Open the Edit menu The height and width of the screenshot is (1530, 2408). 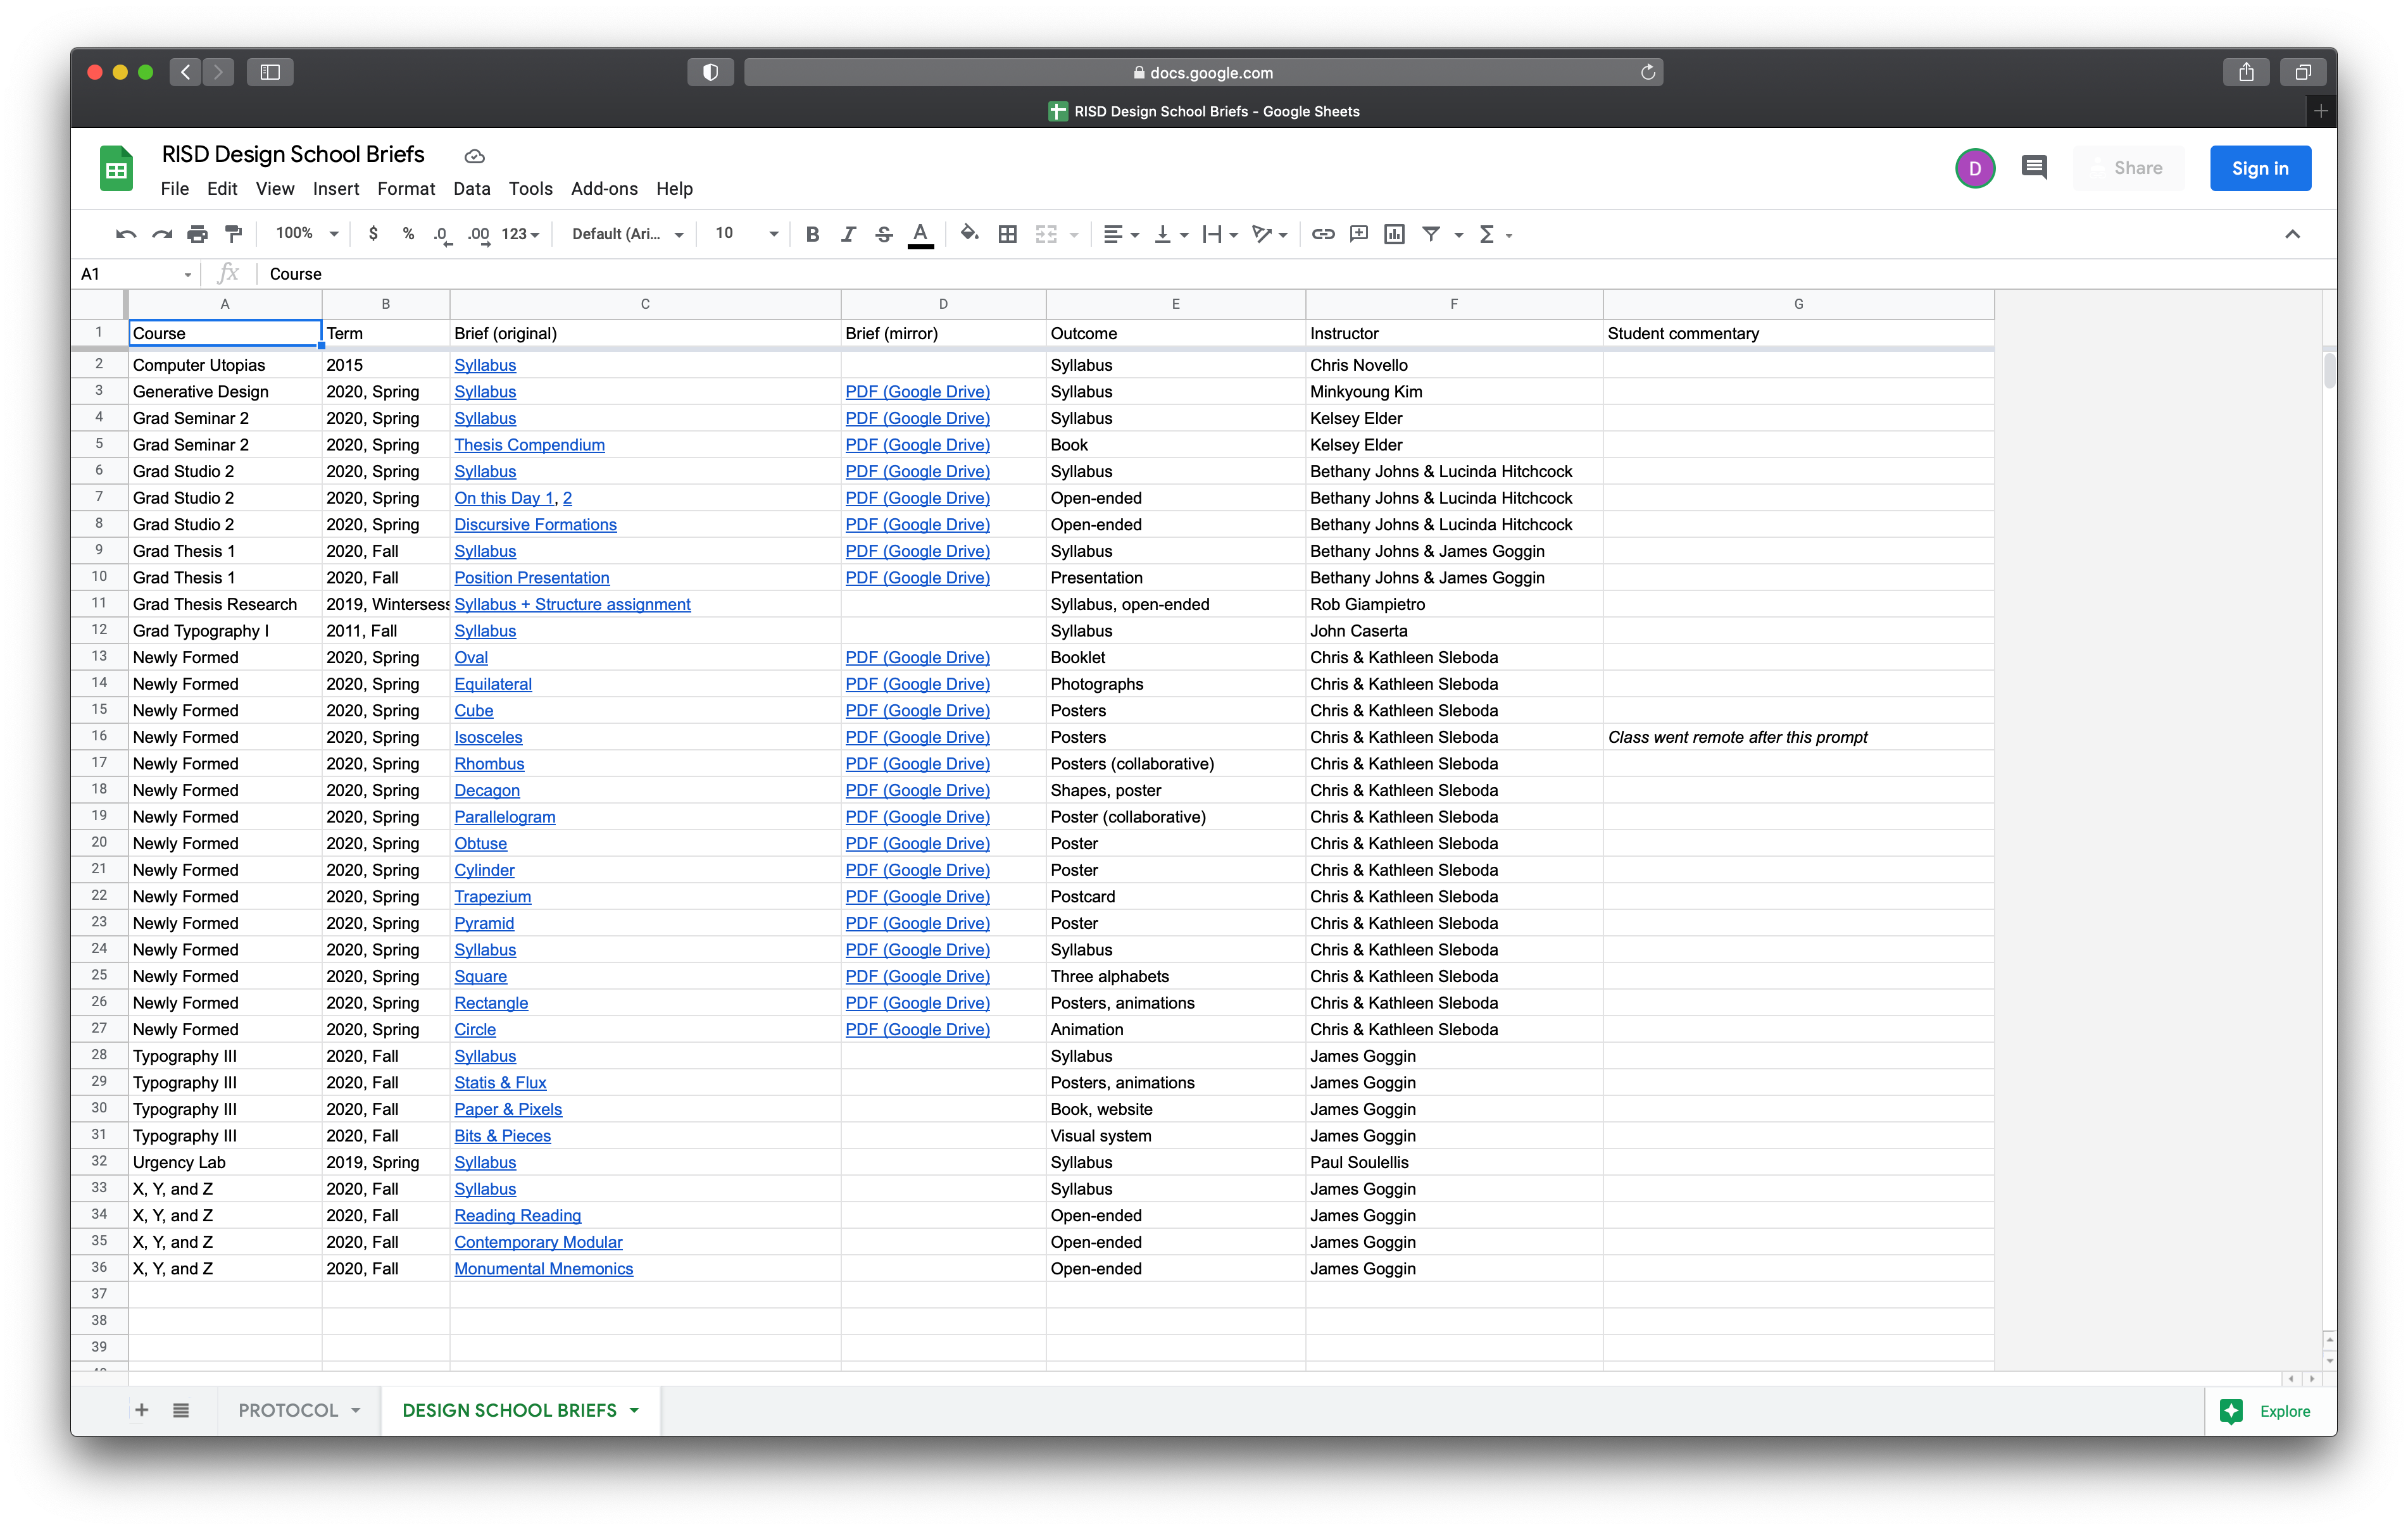tap(222, 189)
